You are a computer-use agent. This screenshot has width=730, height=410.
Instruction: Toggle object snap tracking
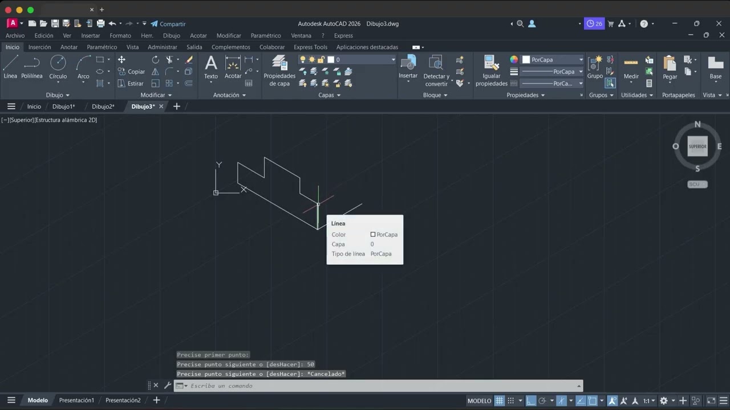(x=581, y=400)
